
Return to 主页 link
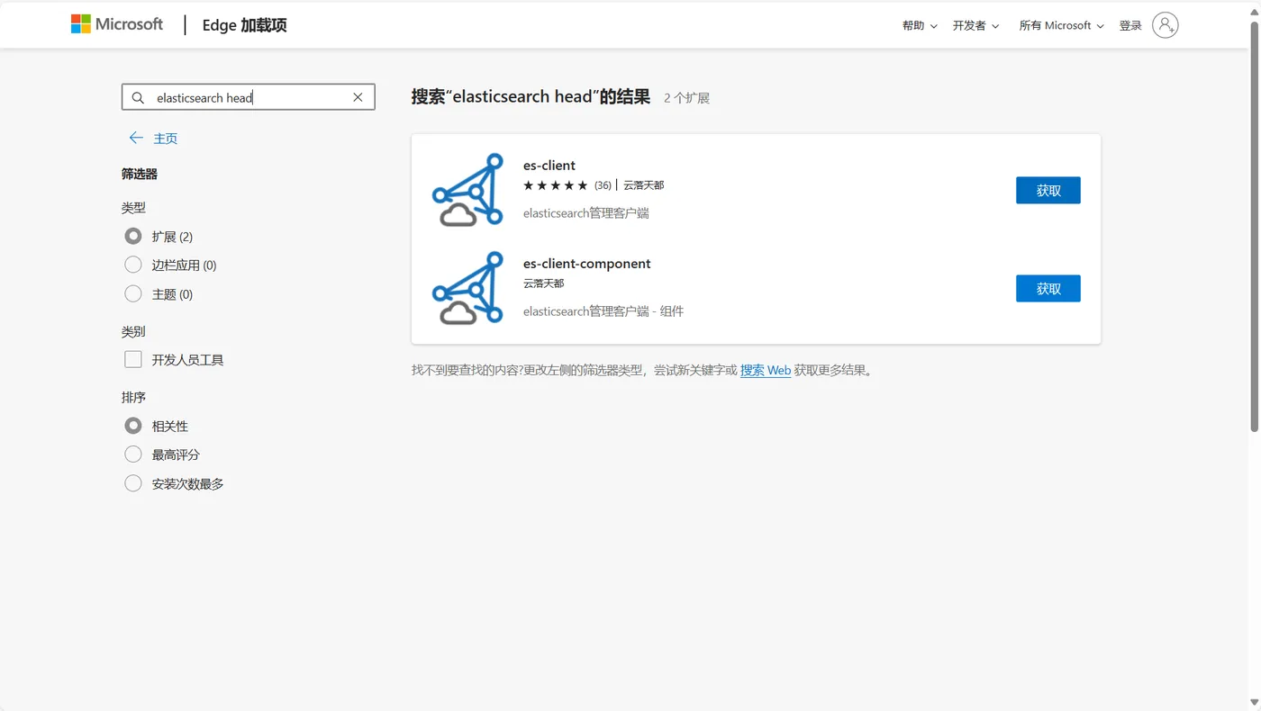click(x=166, y=138)
